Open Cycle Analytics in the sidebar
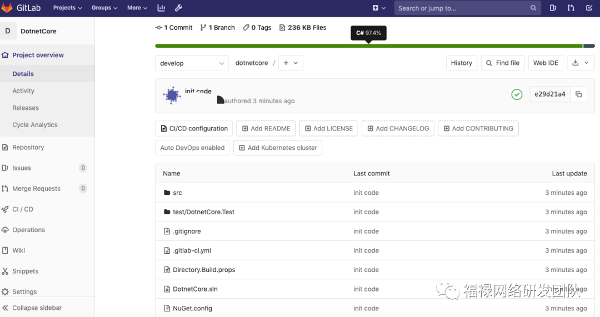Image resolution: width=600 pixels, height=317 pixels. click(35, 125)
